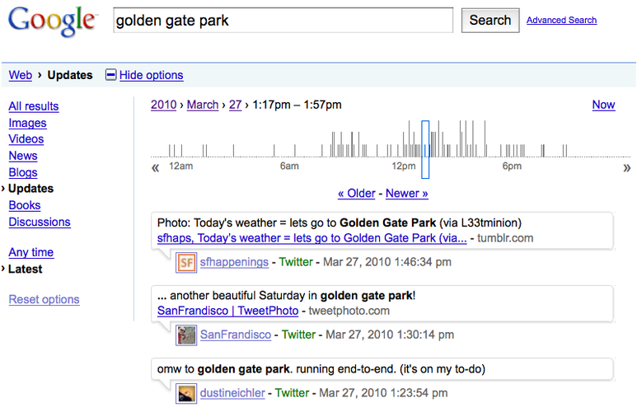637x412 pixels.
Task: Click the minus icon beside Hide options
Action: [x=110, y=75]
